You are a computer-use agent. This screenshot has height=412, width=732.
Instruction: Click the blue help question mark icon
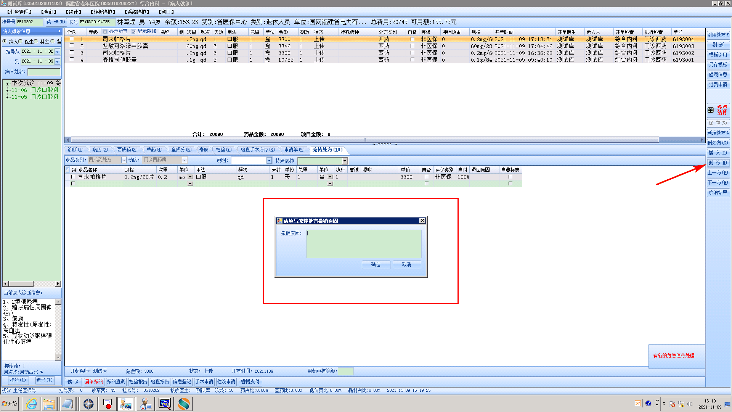coord(648,404)
